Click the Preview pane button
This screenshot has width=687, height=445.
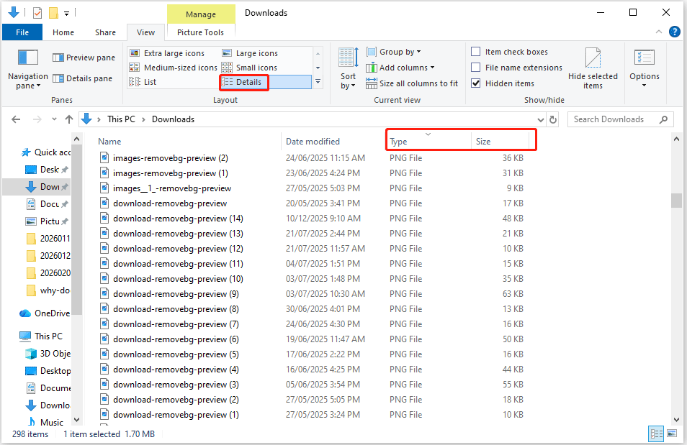point(84,57)
